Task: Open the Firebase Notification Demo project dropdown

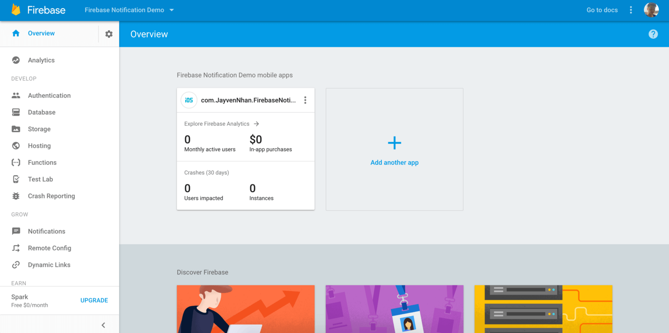Action: pos(129,10)
